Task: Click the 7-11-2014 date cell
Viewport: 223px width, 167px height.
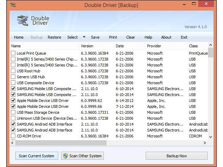Action: point(125,106)
